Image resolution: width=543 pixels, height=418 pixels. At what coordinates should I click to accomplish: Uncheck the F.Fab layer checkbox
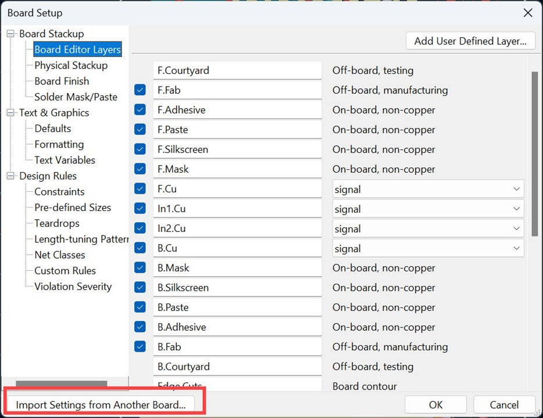[x=140, y=90]
